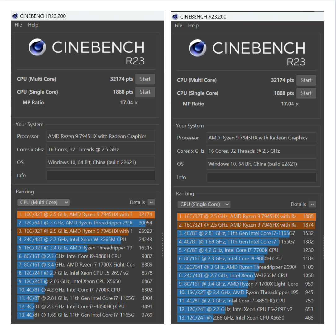Open Help menu in right window
The height and width of the screenshot is (335, 336).
coord(193,25)
